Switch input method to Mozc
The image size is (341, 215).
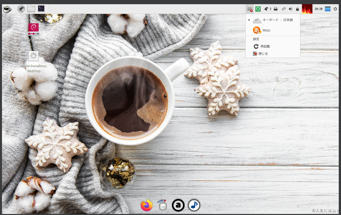click(x=273, y=30)
